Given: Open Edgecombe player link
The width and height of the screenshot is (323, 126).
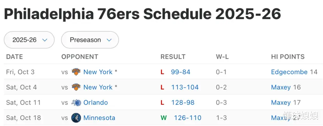Looking at the screenshot, I should point(289,72).
